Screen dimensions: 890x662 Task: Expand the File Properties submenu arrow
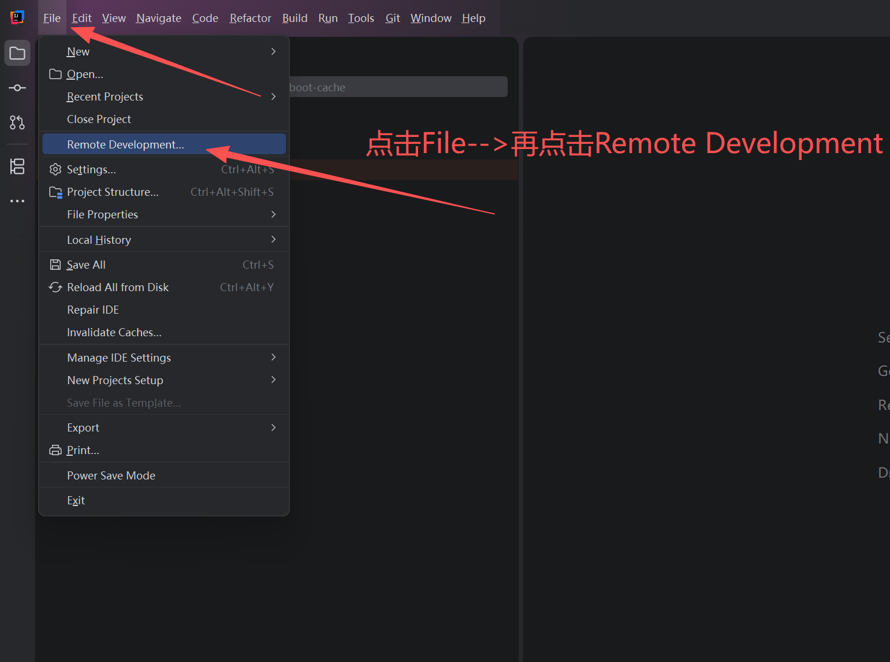[x=273, y=214]
